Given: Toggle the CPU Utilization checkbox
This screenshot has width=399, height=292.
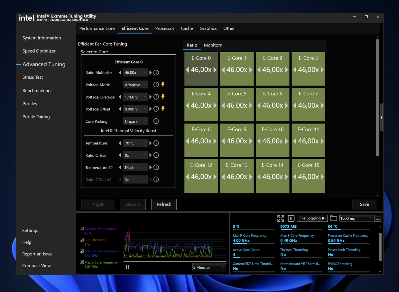Looking at the screenshot, I should 82,240.
